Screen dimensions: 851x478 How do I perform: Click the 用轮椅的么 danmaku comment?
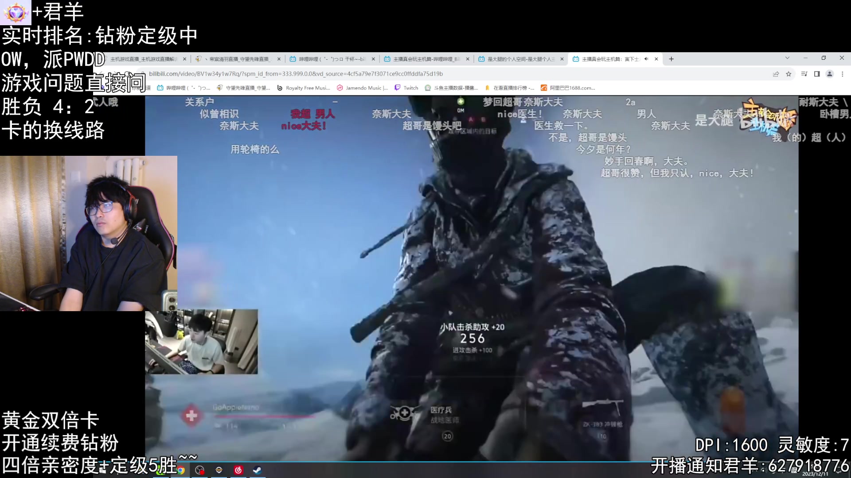point(255,150)
